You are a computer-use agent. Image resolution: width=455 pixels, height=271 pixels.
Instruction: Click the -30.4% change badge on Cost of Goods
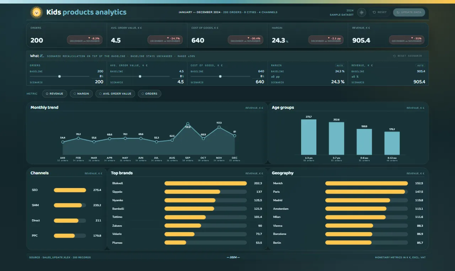246,40
